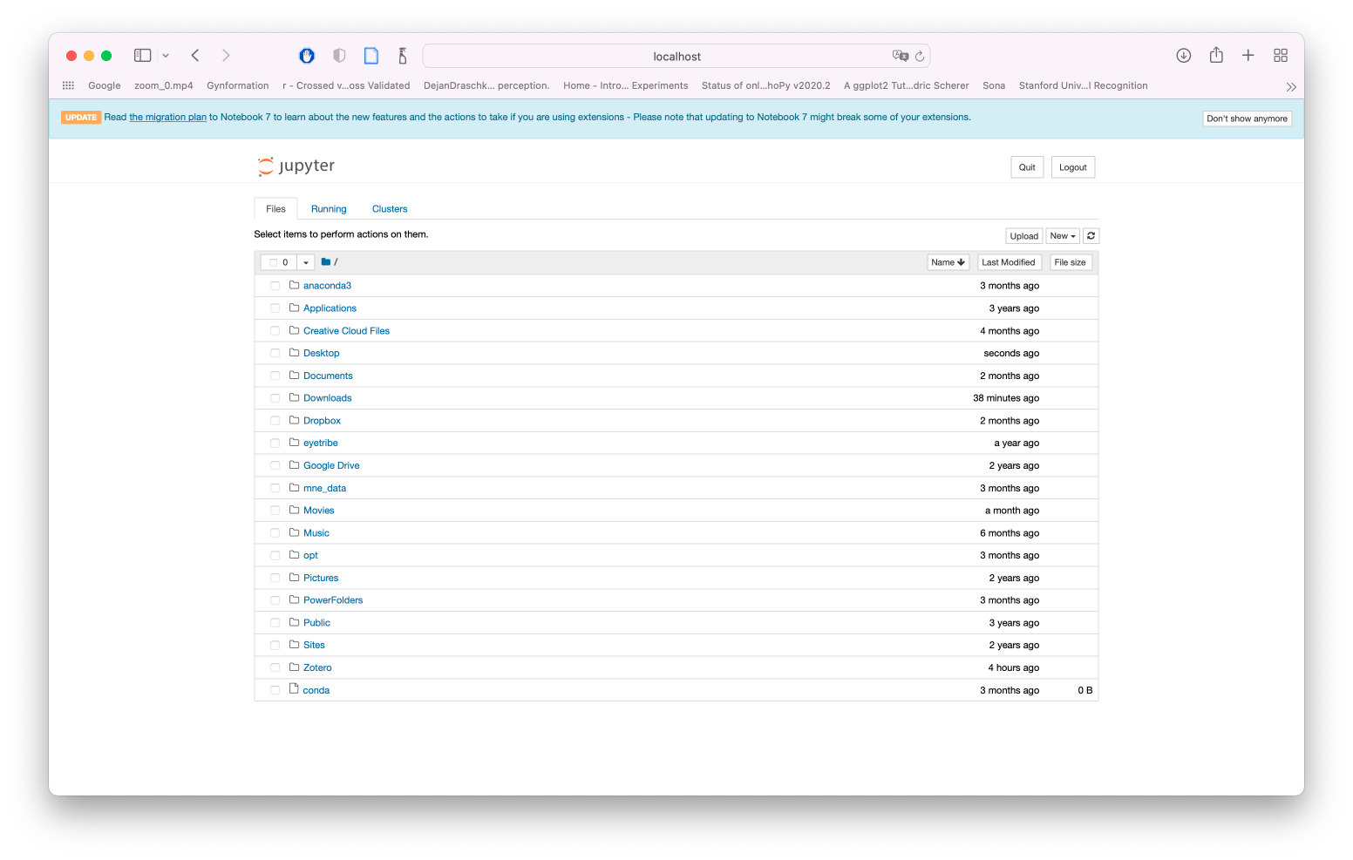The height and width of the screenshot is (860, 1353).
Task: Check the conda file checkbox
Action: 275,690
